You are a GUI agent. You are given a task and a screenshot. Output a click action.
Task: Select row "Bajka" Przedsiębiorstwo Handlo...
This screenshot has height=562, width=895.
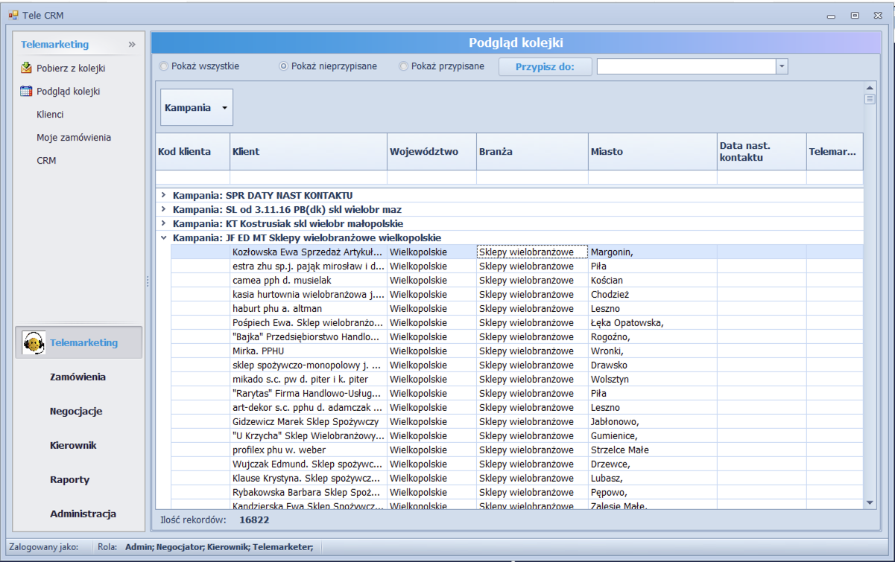click(517, 337)
